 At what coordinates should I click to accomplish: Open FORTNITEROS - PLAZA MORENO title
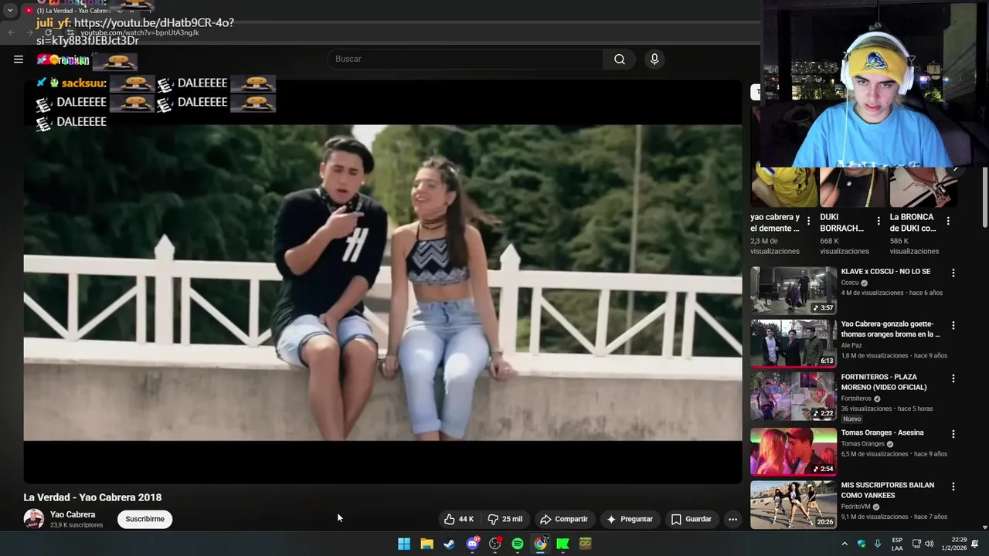point(884,382)
